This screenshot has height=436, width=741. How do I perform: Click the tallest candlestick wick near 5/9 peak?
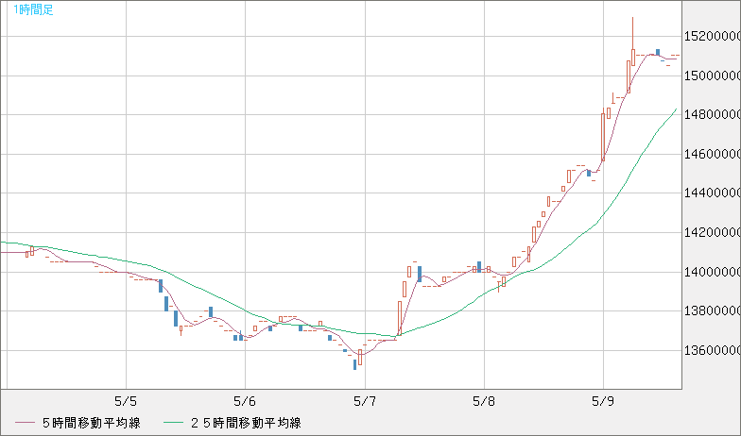coord(633,33)
